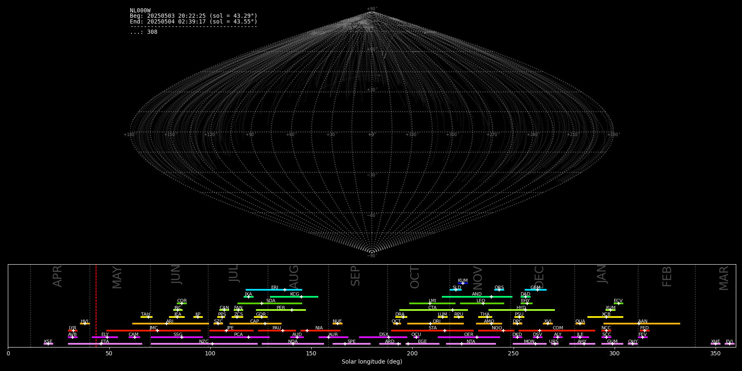Screen dimensions: 742x371
Task: Click the LYR shower label
Action: point(73,328)
